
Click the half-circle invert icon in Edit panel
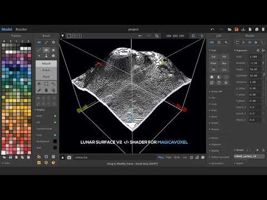(x=219, y=77)
